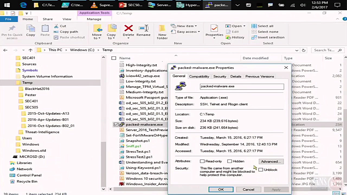
Task: Open the recent locations dropdown arrow
Action: pos(23,50)
